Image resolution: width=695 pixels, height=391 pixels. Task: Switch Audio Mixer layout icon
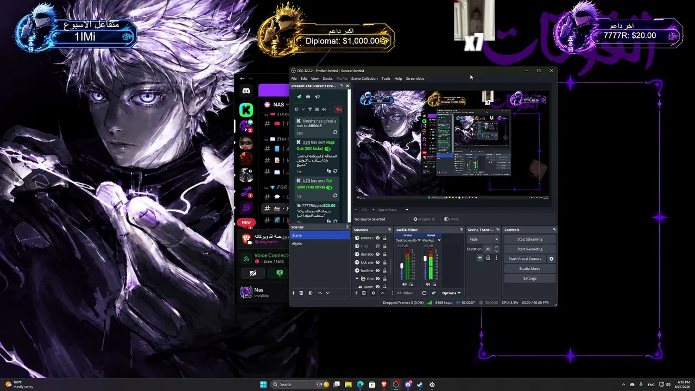424,293
